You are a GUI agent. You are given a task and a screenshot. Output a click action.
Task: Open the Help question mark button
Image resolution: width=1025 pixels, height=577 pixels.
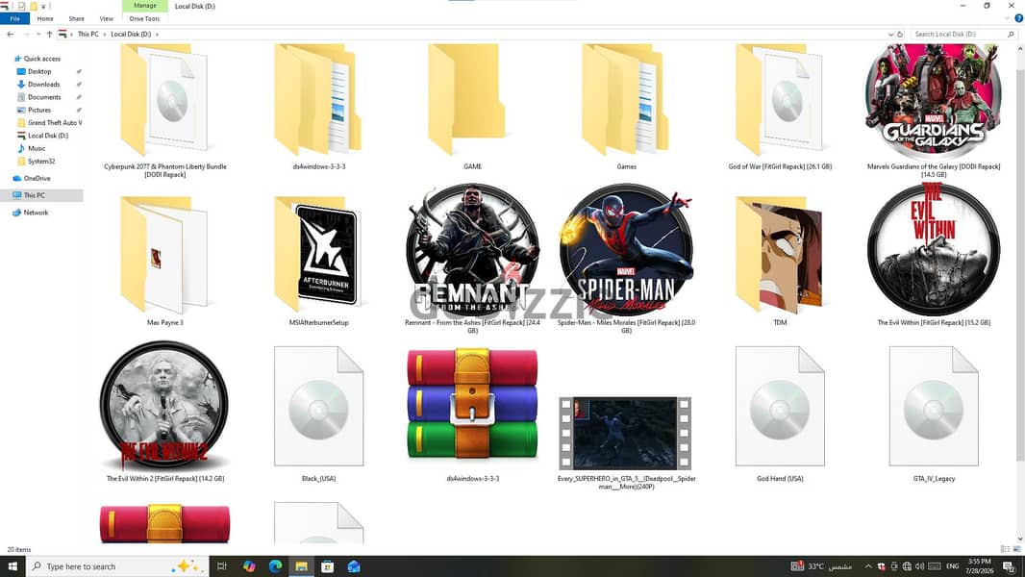[1018, 18]
